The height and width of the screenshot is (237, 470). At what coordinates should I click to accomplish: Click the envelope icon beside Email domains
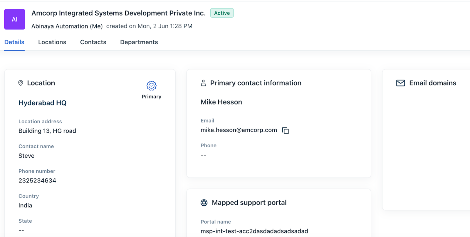(x=401, y=83)
